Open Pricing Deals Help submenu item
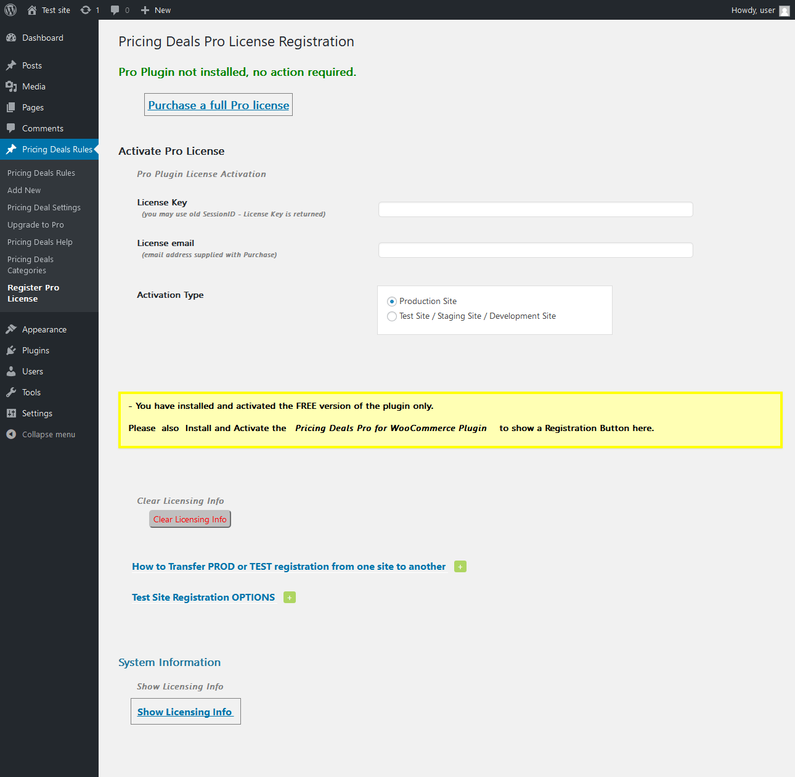Viewport: 795px width, 777px height. [40, 242]
